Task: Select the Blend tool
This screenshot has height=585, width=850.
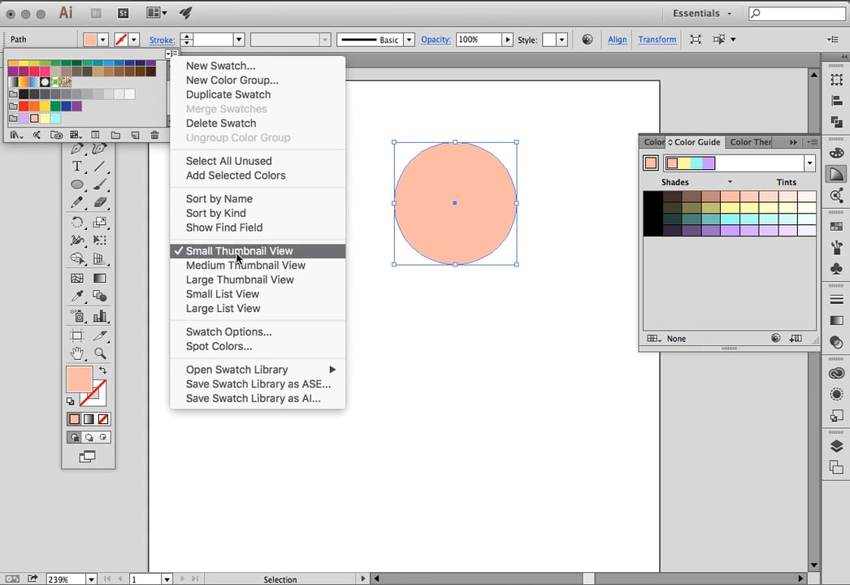Action: coord(99,296)
